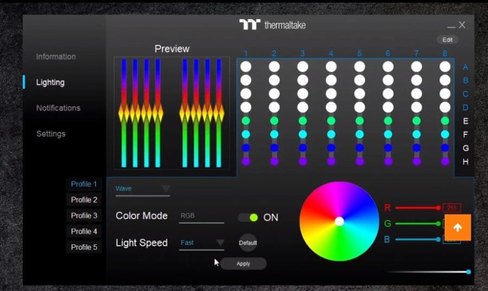The width and height of the screenshot is (488, 291).
Task: Select the purple LED in column 3 row H
Action: (303, 161)
